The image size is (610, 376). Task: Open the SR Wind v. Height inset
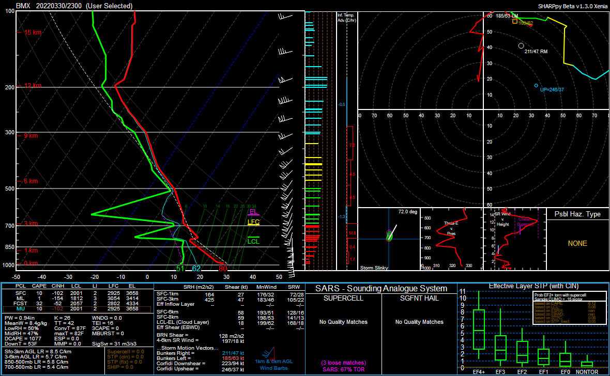tap(515, 239)
